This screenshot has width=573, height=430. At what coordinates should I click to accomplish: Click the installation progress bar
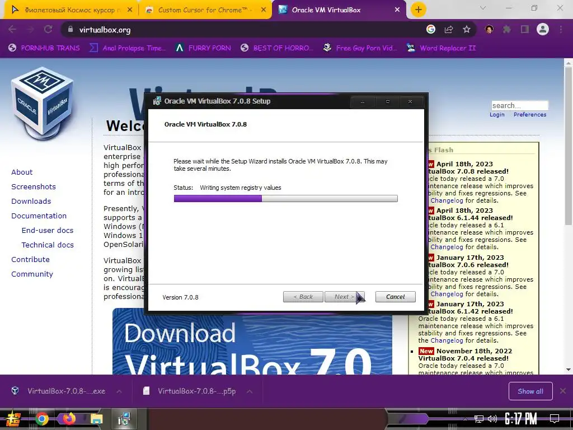286,199
